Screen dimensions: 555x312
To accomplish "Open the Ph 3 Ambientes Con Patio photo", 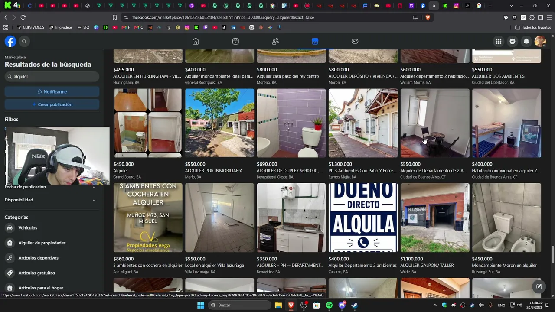I will pyautogui.click(x=363, y=123).
